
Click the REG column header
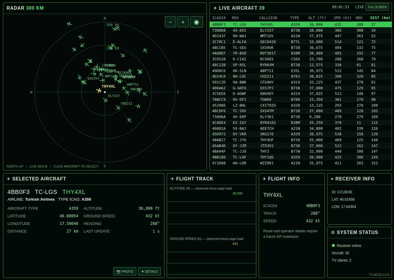point(235,18)
